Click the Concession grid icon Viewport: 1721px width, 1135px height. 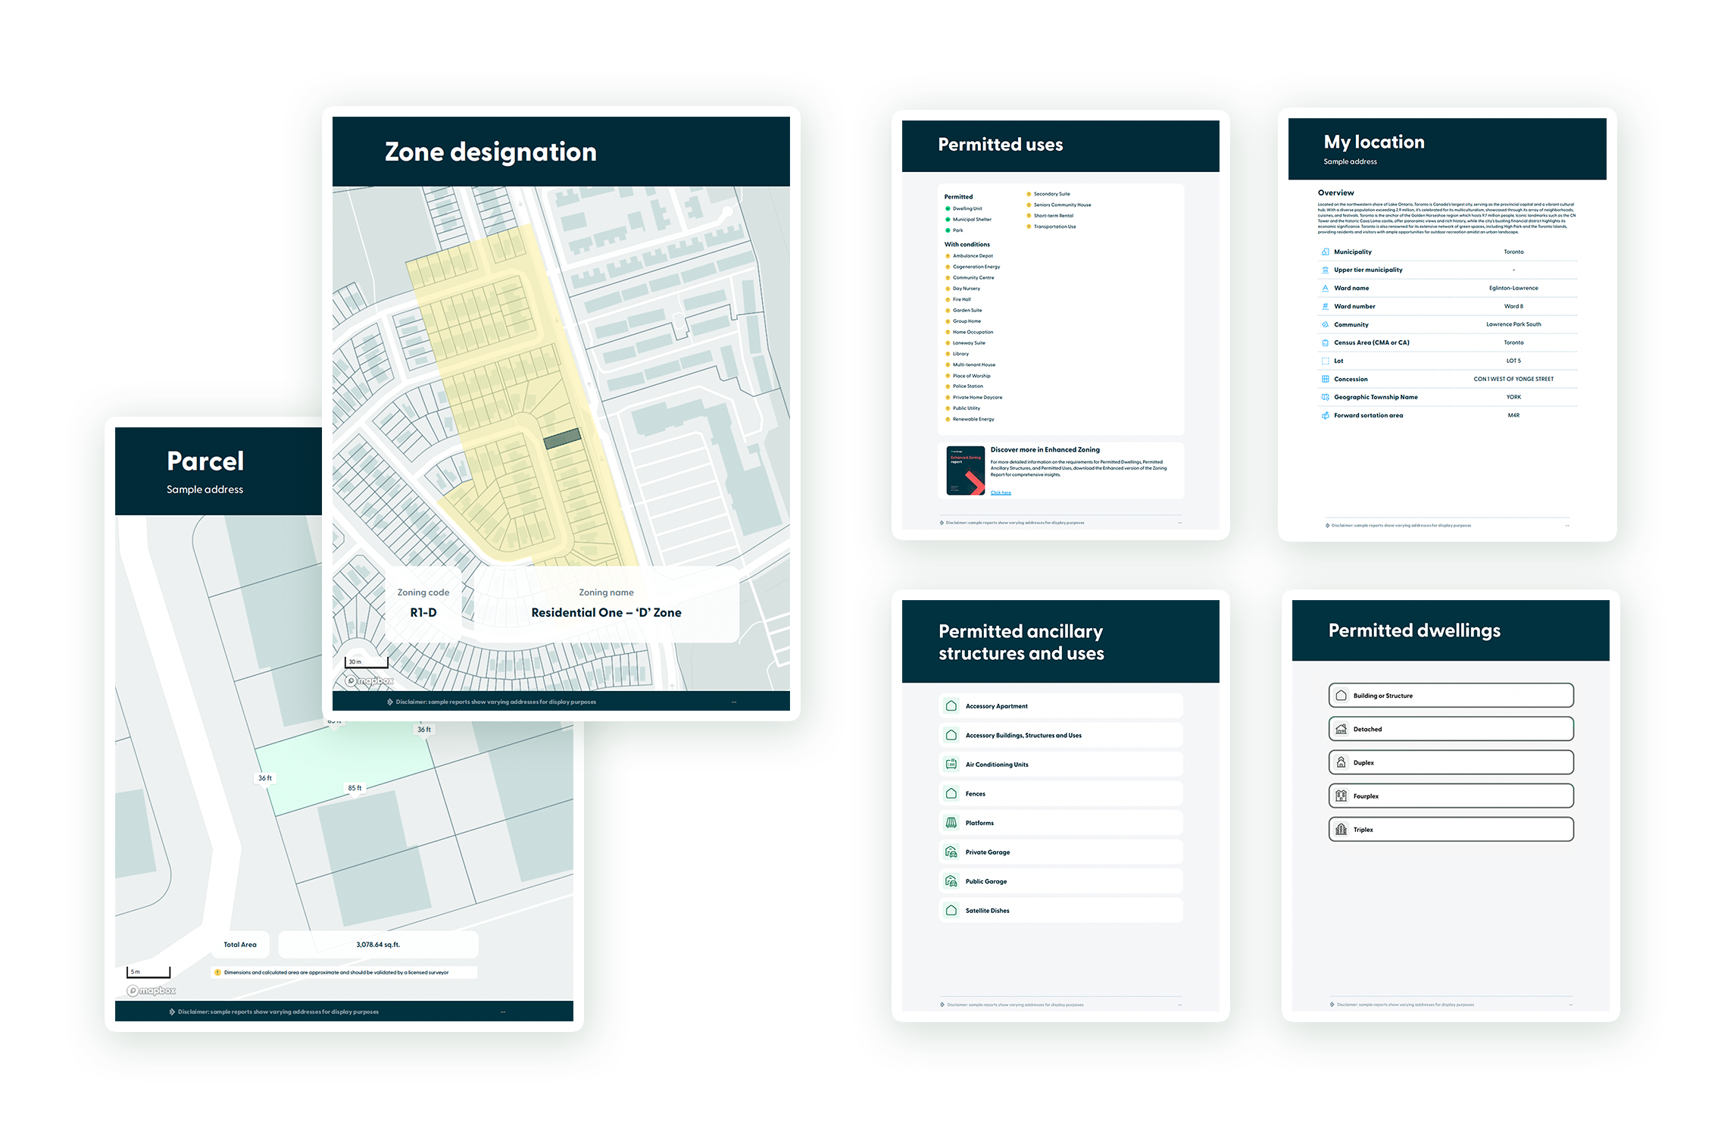[1325, 379]
